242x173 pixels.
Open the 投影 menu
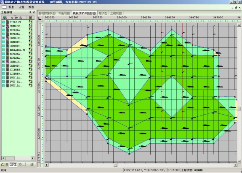pos(11,7)
